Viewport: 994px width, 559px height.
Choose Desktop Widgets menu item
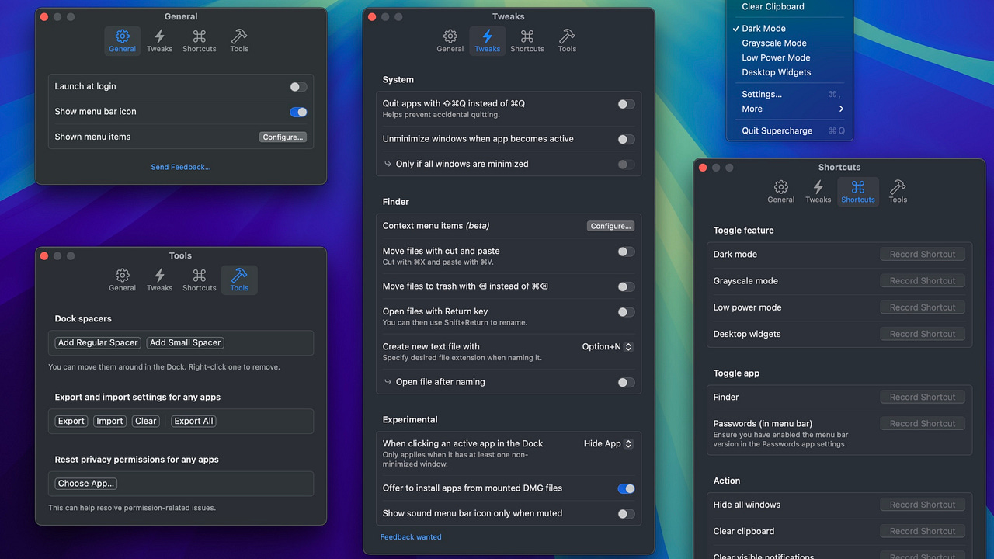tap(790, 72)
